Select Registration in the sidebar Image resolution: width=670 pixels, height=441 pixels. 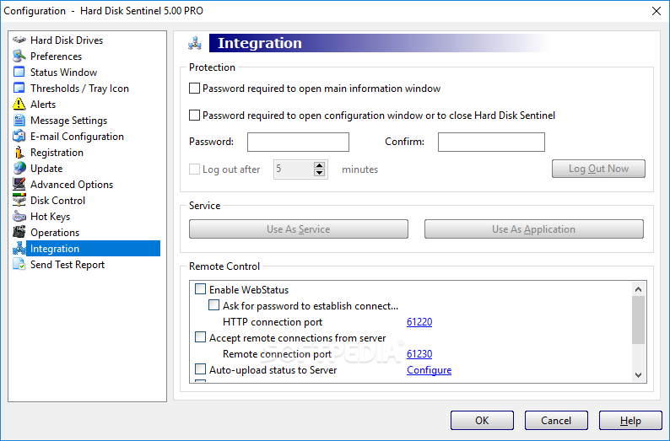(57, 153)
